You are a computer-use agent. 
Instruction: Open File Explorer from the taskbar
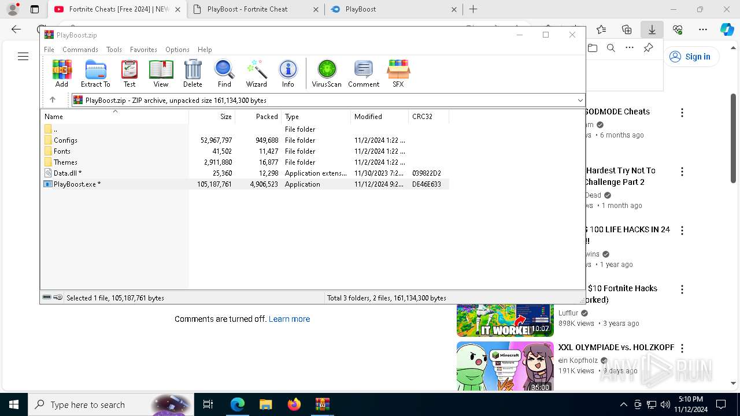(x=265, y=404)
